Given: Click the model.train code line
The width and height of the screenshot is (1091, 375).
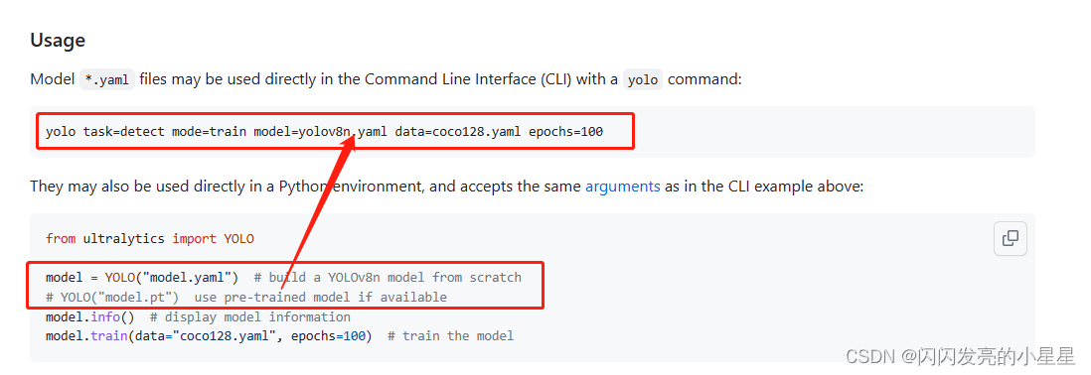Looking at the screenshot, I should pyautogui.click(x=209, y=337).
